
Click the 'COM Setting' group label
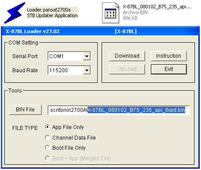pos(23,43)
